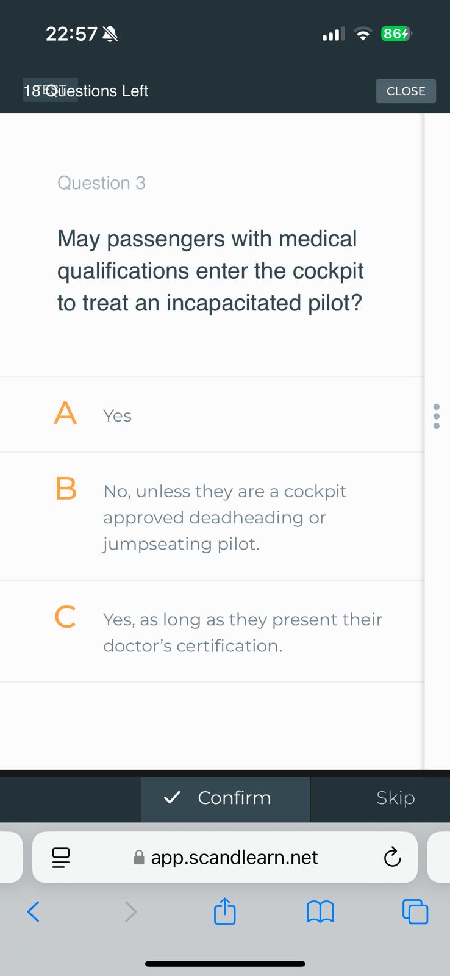Tap the orange letter A

[65, 413]
